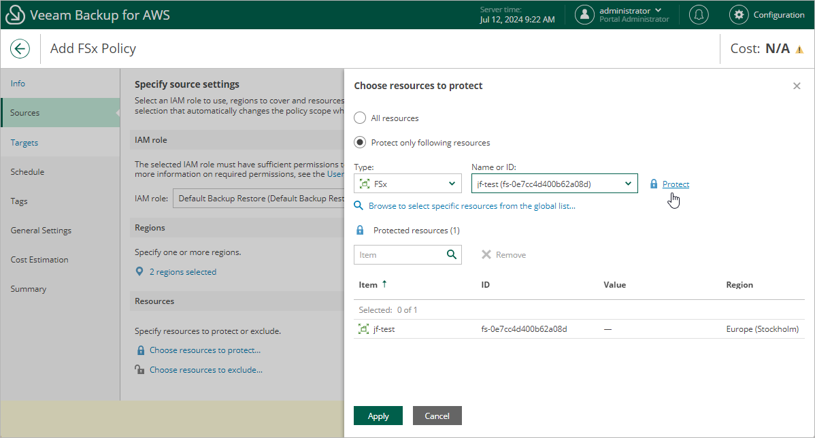Click the FSx icon in jf-test row
The image size is (815, 438).
pyautogui.click(x=364, y=329)
